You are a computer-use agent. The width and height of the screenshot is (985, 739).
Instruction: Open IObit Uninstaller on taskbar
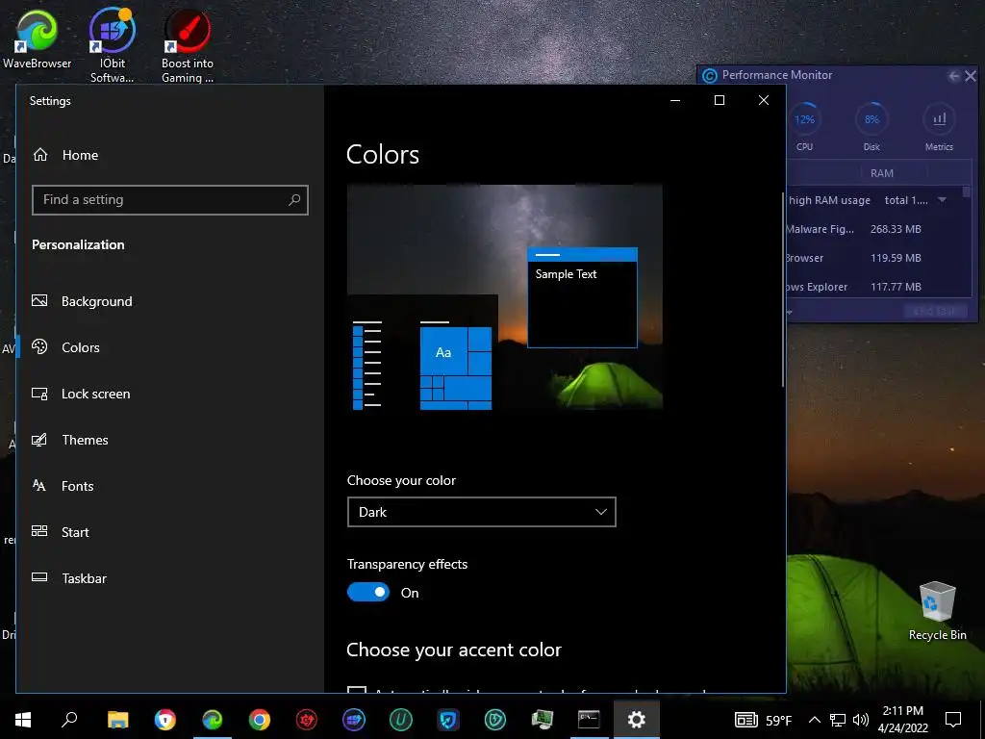pyautogui.click(x=401, y=720)
